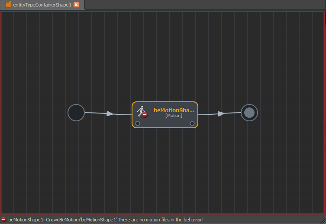The image size is (326, 224).
Task: Click the motion node's bottom-left port circle
Action: point(137,123)
